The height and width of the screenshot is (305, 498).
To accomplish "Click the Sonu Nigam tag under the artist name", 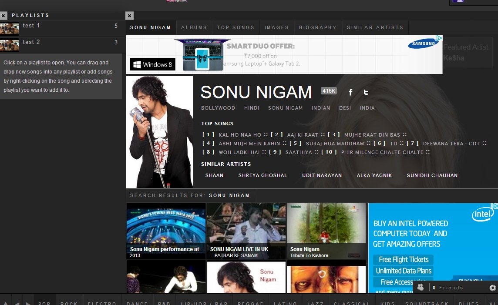I will pos(285,108).
